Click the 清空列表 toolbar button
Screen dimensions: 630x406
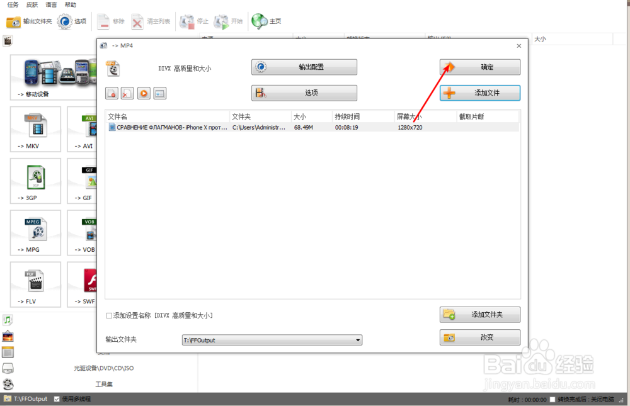[x=151, y=21]
